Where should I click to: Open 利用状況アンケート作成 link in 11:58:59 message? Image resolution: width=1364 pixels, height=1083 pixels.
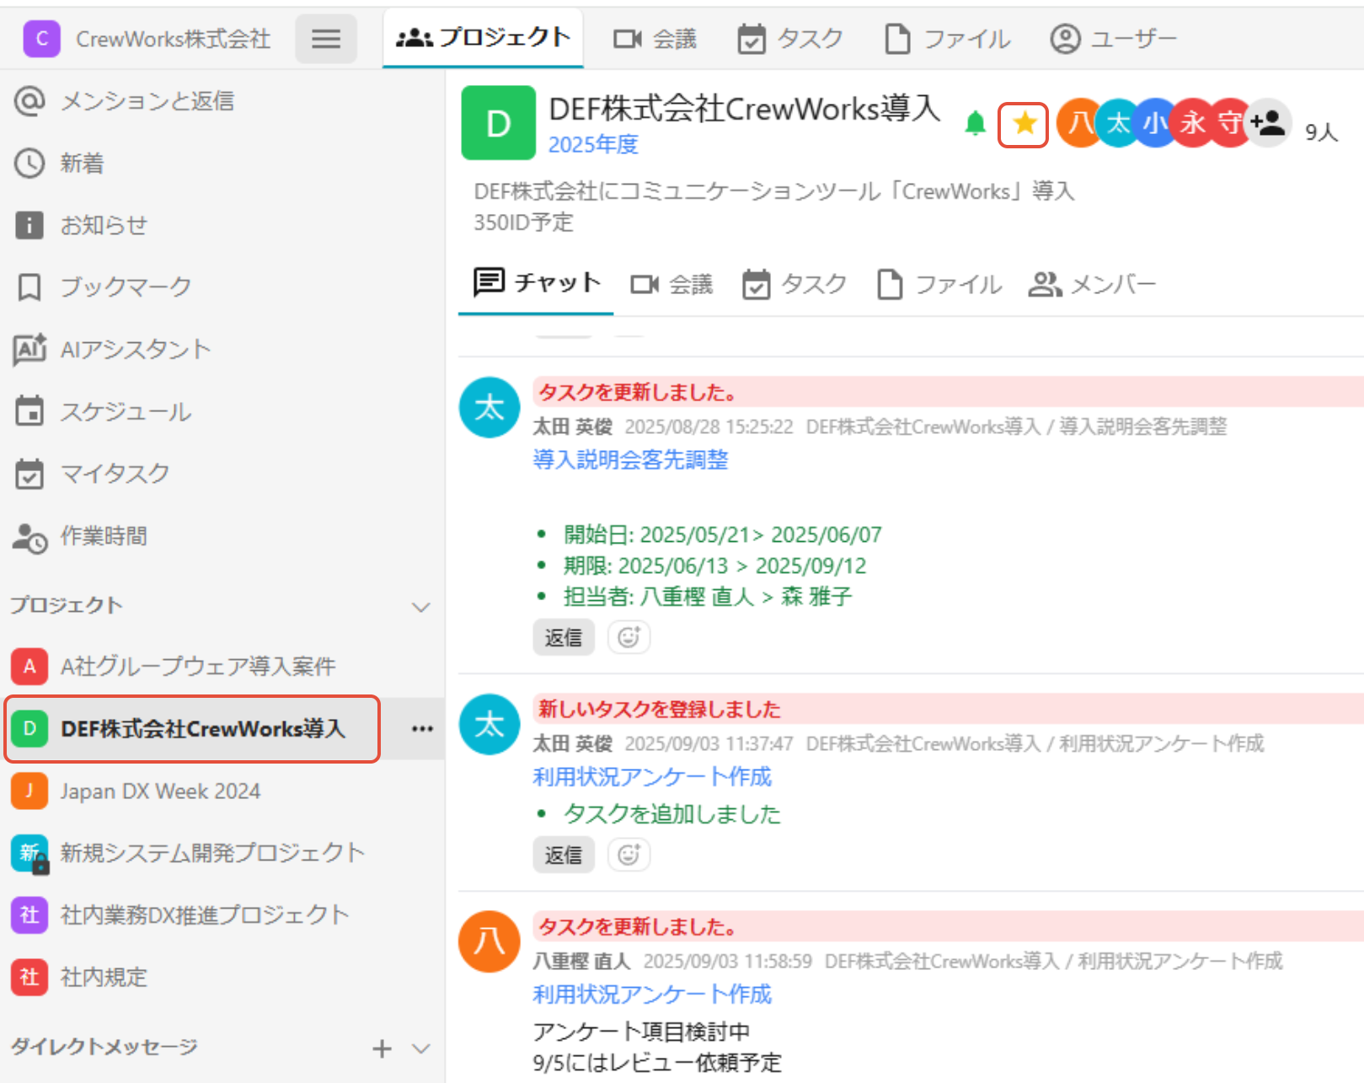pos(652,994)
